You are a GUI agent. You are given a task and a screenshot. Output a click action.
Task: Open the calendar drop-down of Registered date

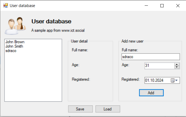pos(175,80)
